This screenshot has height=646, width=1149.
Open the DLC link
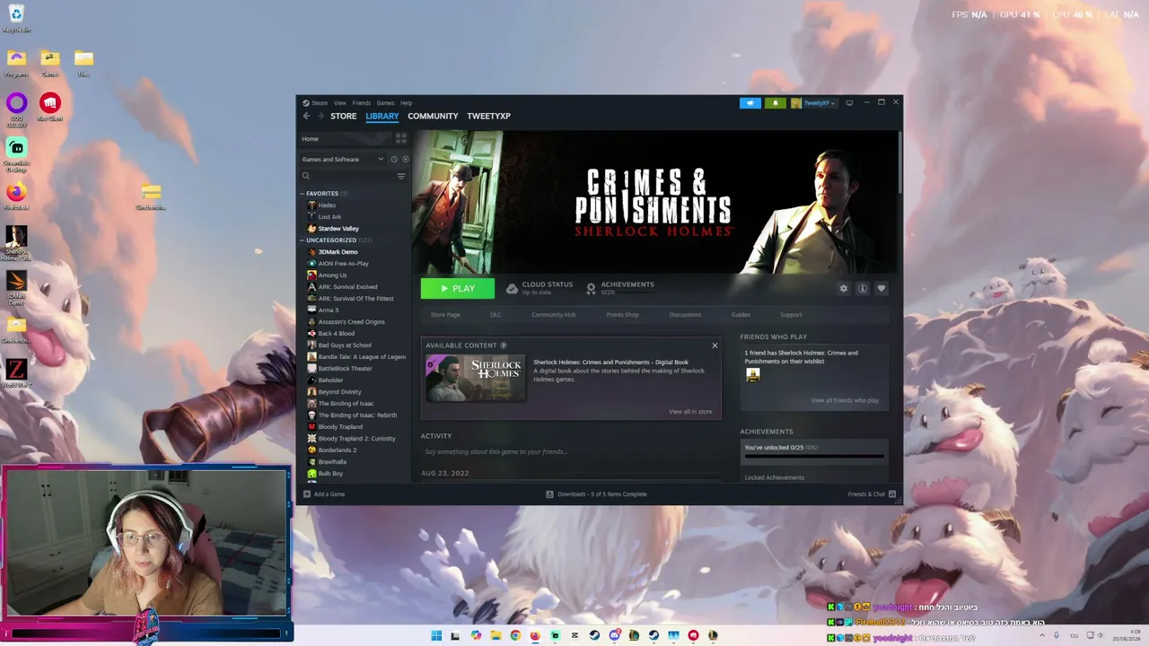[496, 315]
